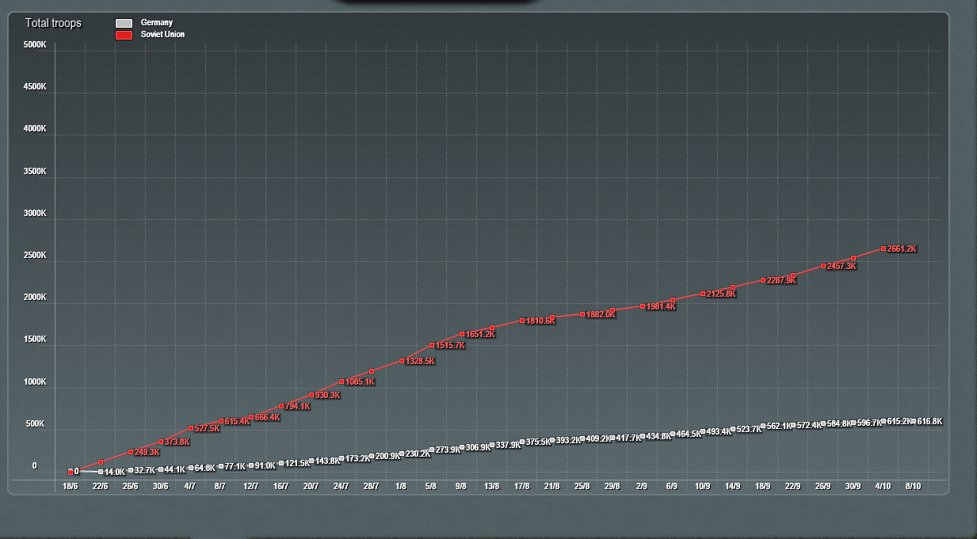Select the Soviet Union legend label
Screen dimensions: 977x539
point(162,35)
